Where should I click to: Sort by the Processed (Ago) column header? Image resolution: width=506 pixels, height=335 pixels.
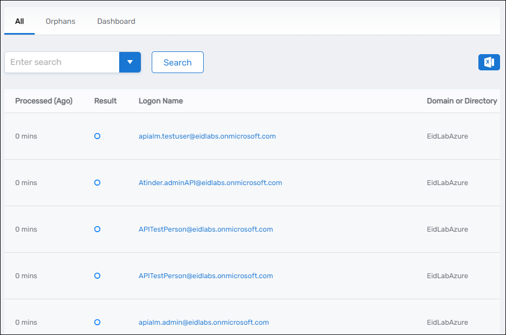[43, 101]
